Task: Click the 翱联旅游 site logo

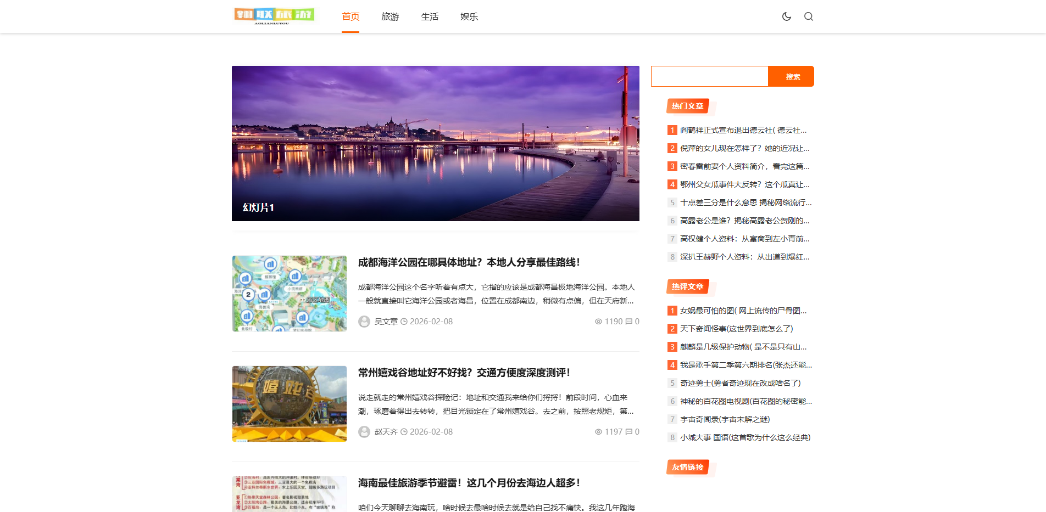Action: (275, 16)
